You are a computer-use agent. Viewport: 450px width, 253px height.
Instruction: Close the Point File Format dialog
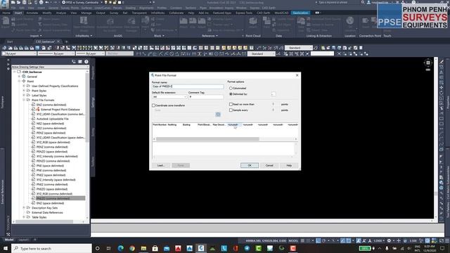point(297,75)
